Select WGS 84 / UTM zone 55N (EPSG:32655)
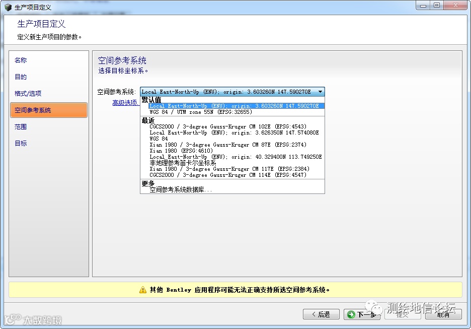471x329 pixels. click(201, 112)
